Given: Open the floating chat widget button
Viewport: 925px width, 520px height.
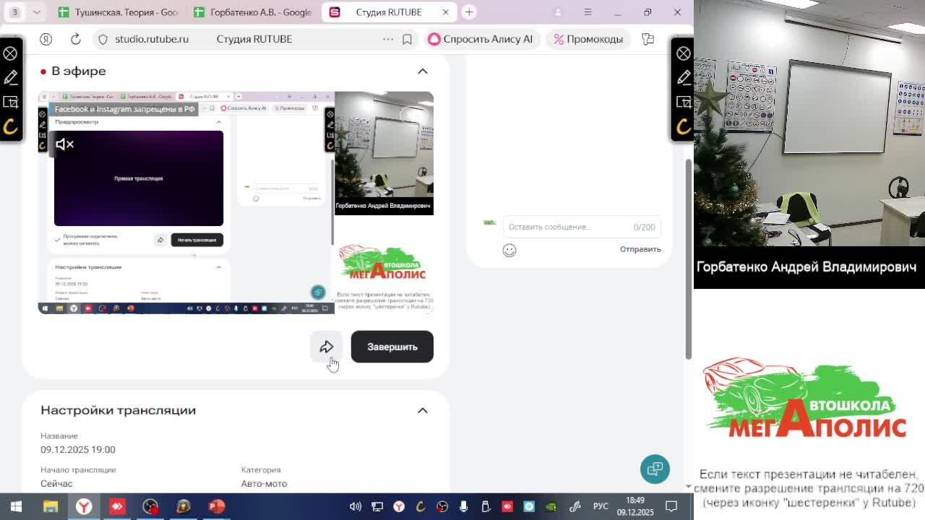Looking at the screenshot, I should 655,469.
